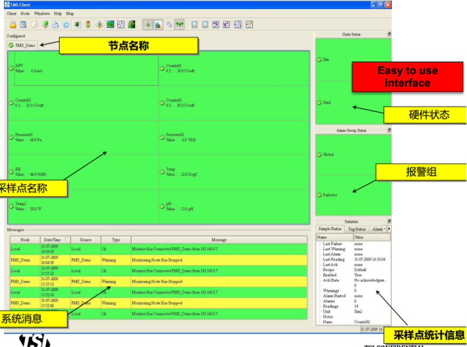Select the FMS_Demo node tab
The height and width of the screenshot is (347, 467).
click(22, 45)
